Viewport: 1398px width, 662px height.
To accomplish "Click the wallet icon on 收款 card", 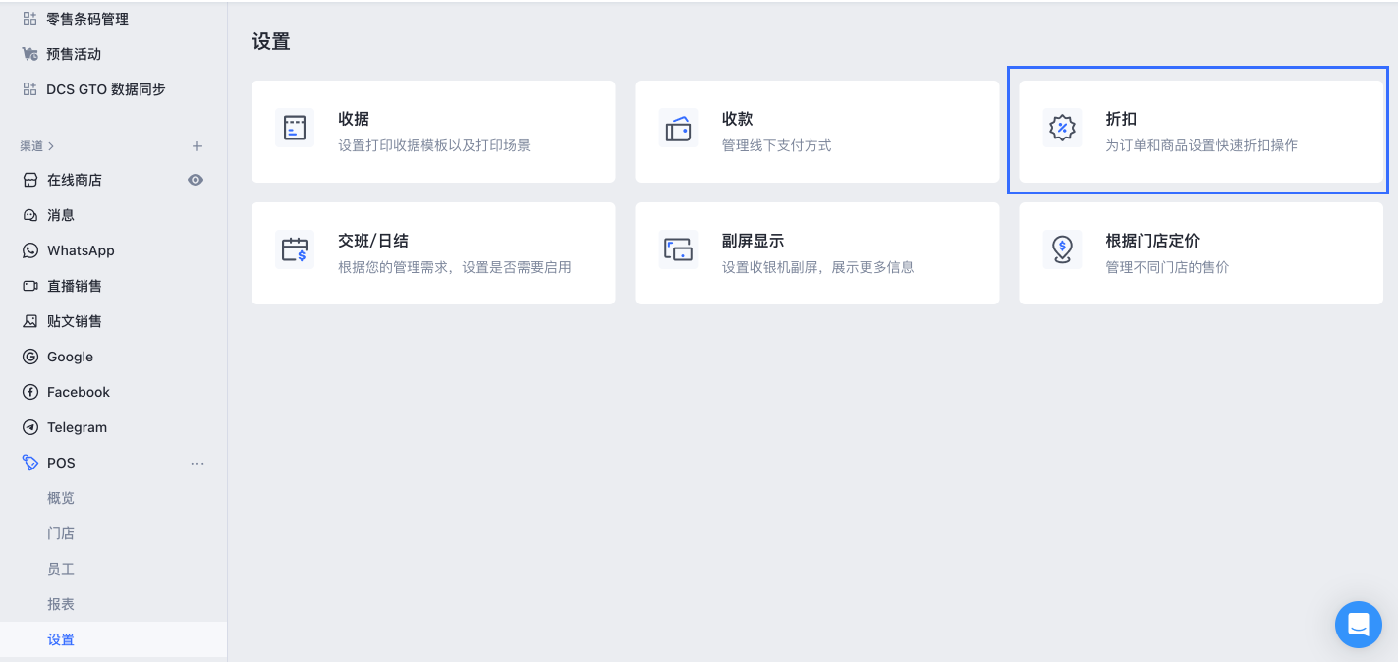I will 678,128.
